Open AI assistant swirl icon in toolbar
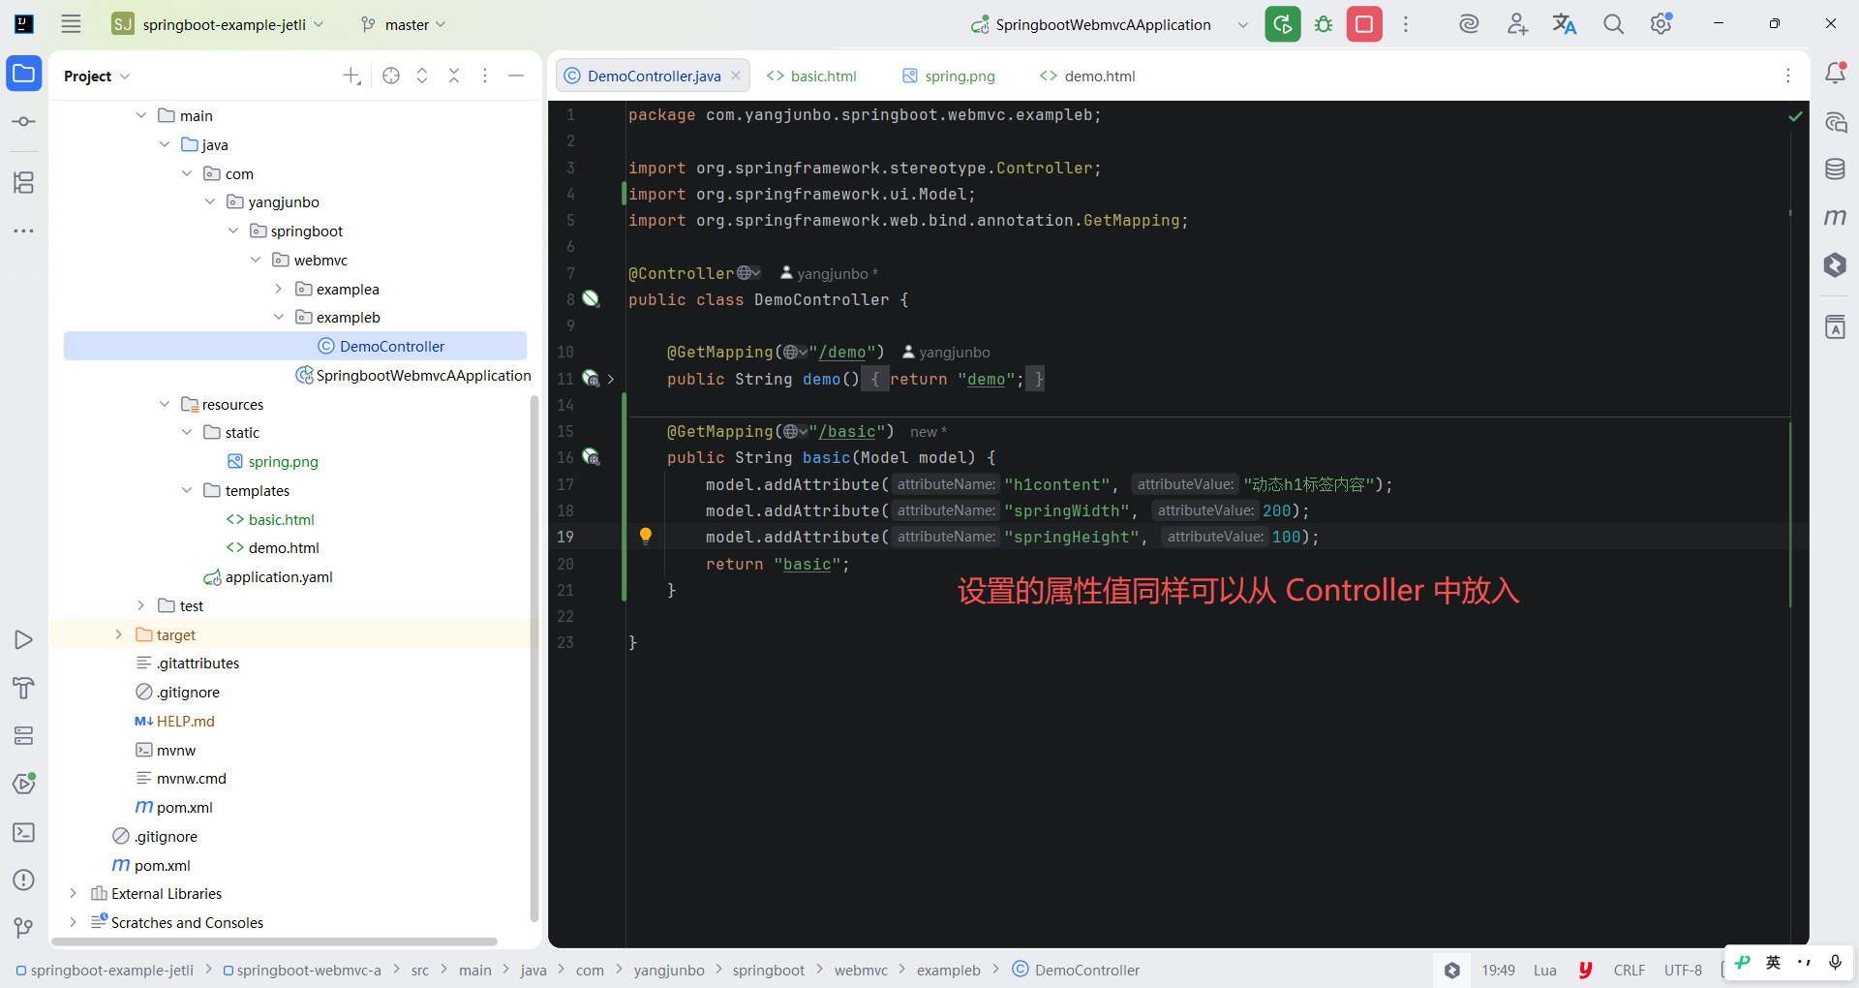 pyautogui.click(x=1469, y=24)
